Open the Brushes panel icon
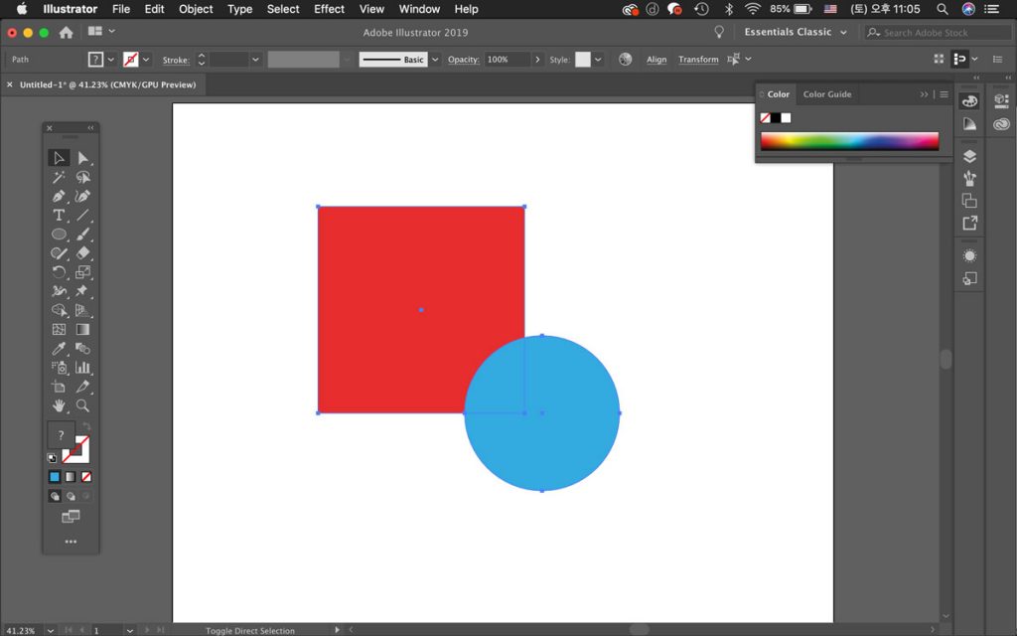The height and width of the screenshot is (636, 1017). click(x=969, y=179)
